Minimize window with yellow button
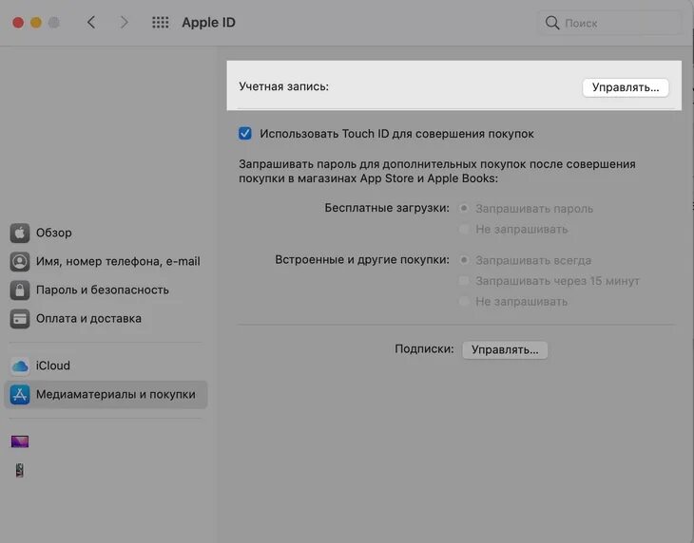Screen dimensions: 694x543 [x=36, y=23]
